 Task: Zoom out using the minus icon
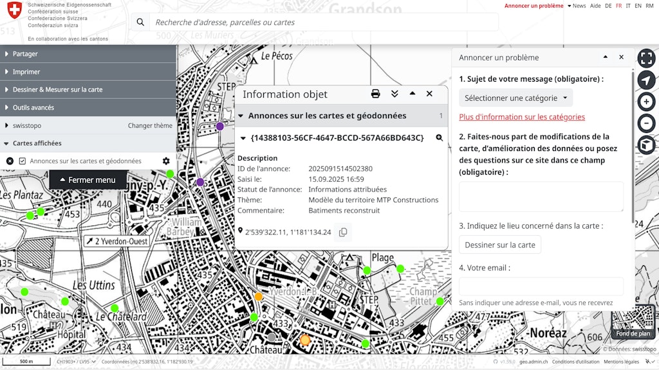pos(645,123)
